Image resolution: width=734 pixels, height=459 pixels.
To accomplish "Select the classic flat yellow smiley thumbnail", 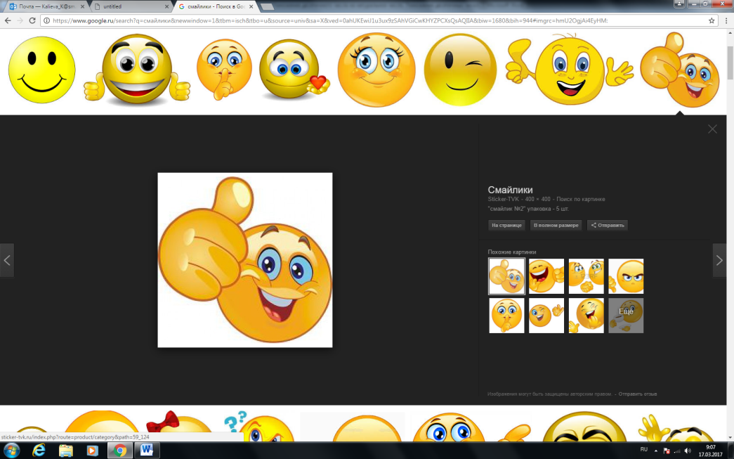I will click(41, 70).
